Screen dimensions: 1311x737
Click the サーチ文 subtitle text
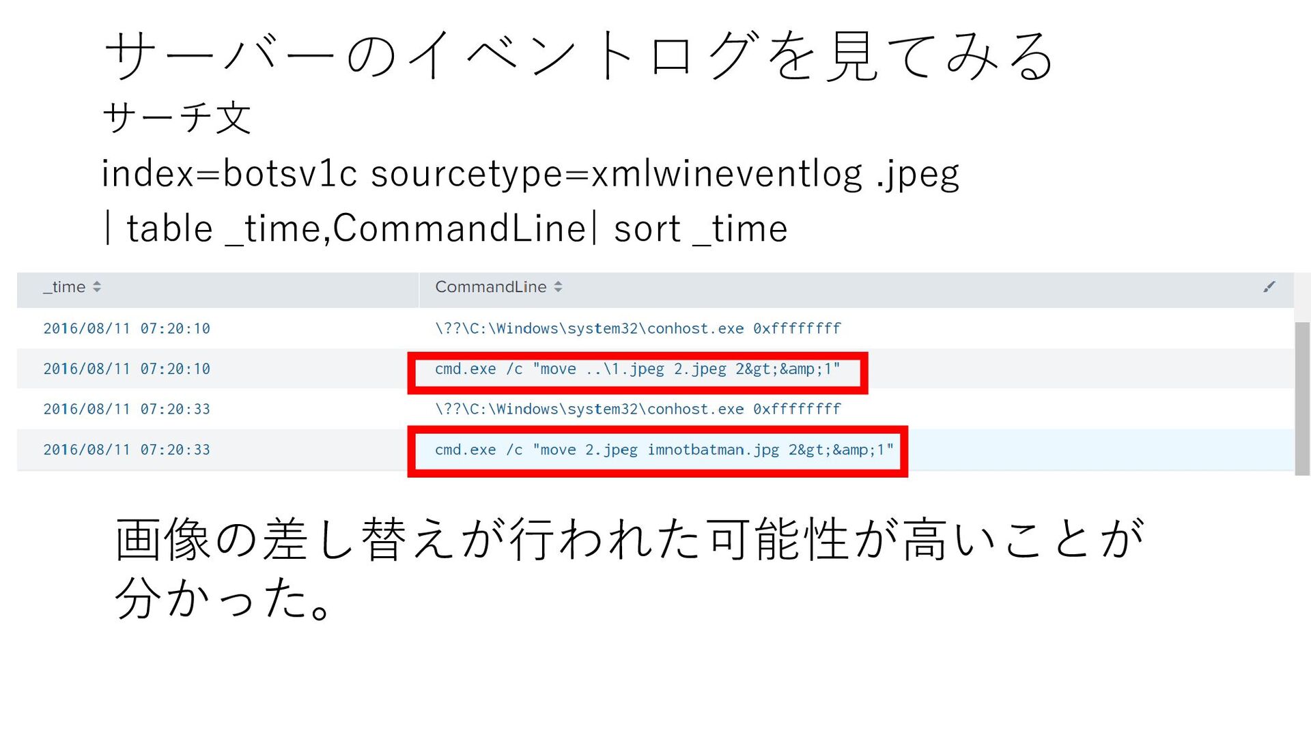[177, 117]
